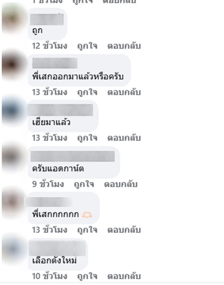Reply to the "ถูก" comment

pos(124,46)
